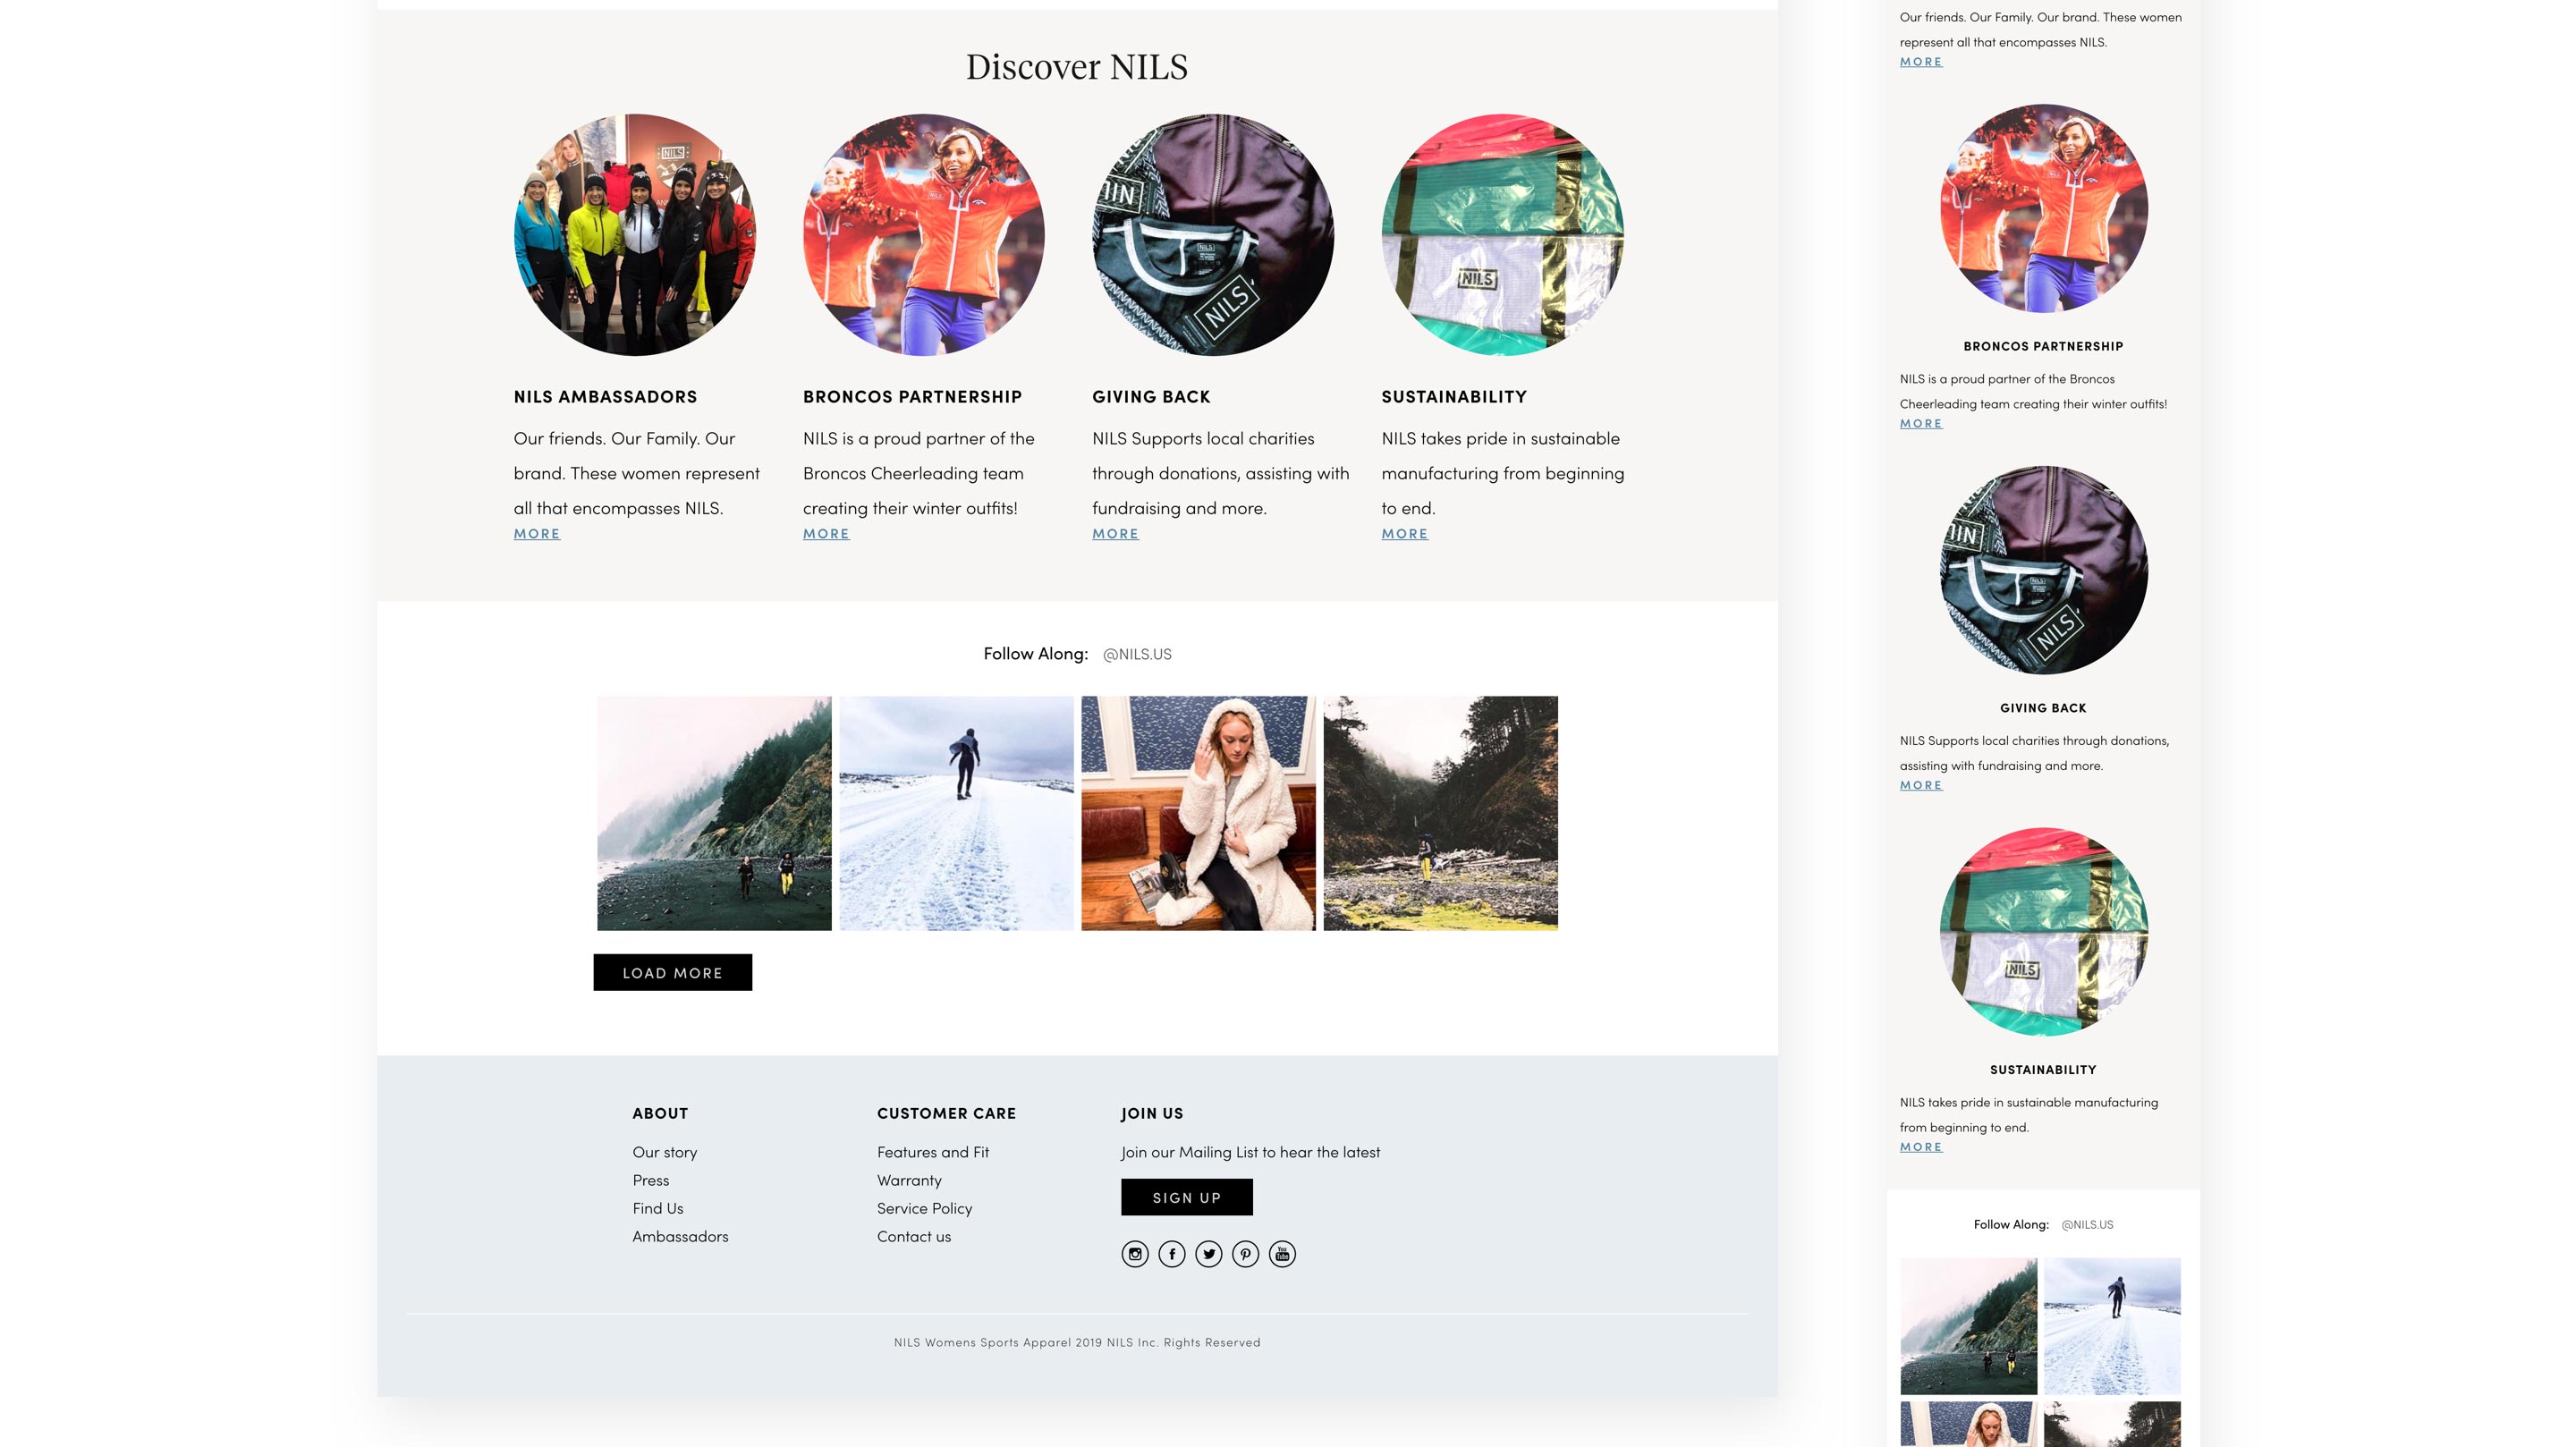Open MORE link under Broncos Partnership in mobile view

(1920, 424)
